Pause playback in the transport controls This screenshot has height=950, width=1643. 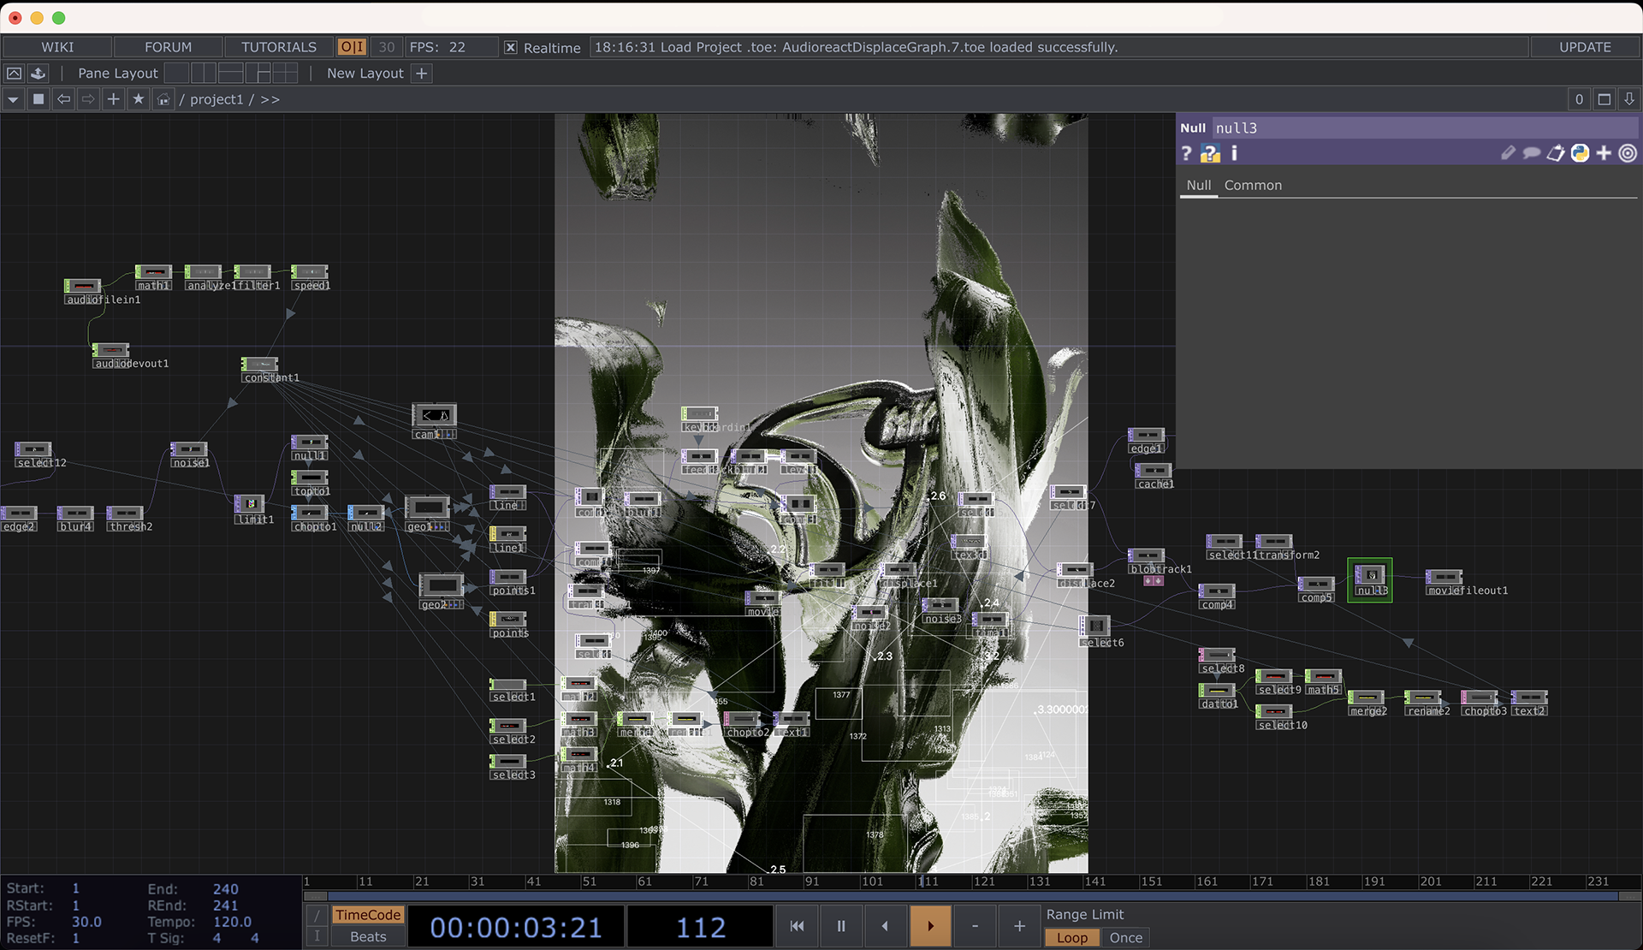(840, 926)
